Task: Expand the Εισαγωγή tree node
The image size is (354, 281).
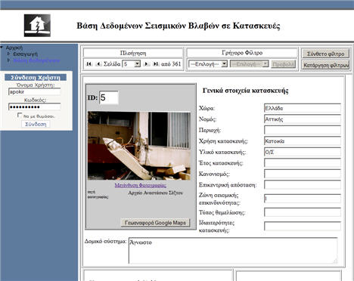Action: click(x=9, y=54)
